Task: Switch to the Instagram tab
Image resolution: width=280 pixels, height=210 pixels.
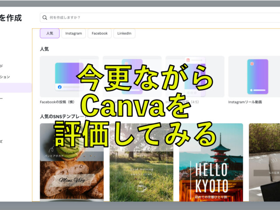Action: (x=73, y=33)
